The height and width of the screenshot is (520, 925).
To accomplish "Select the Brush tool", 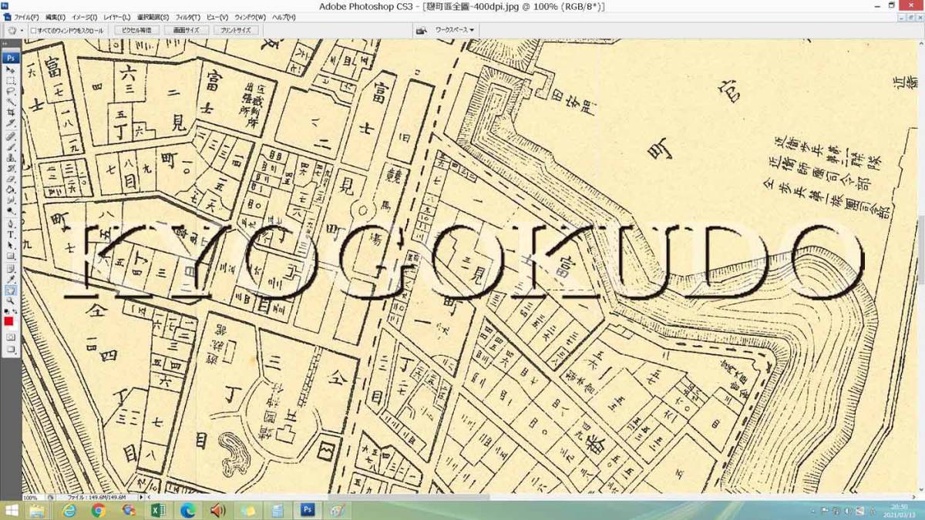I will [x=11, y=146].
